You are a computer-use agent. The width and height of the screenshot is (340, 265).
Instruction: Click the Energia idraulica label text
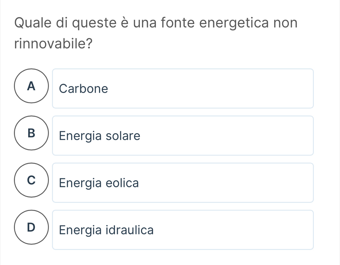pyautogui.click(x=106, y=230)
